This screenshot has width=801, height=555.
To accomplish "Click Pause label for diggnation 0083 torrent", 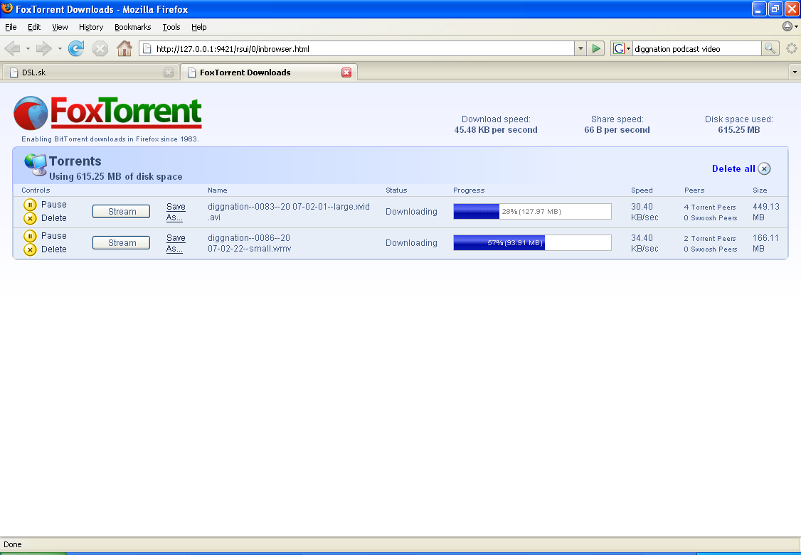I will tap(53, 205).
